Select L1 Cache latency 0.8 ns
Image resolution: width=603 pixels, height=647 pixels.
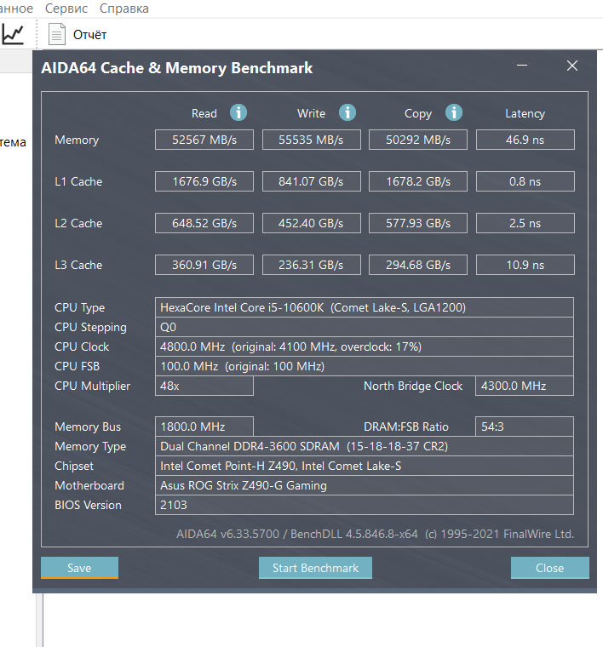coord(525,181)
